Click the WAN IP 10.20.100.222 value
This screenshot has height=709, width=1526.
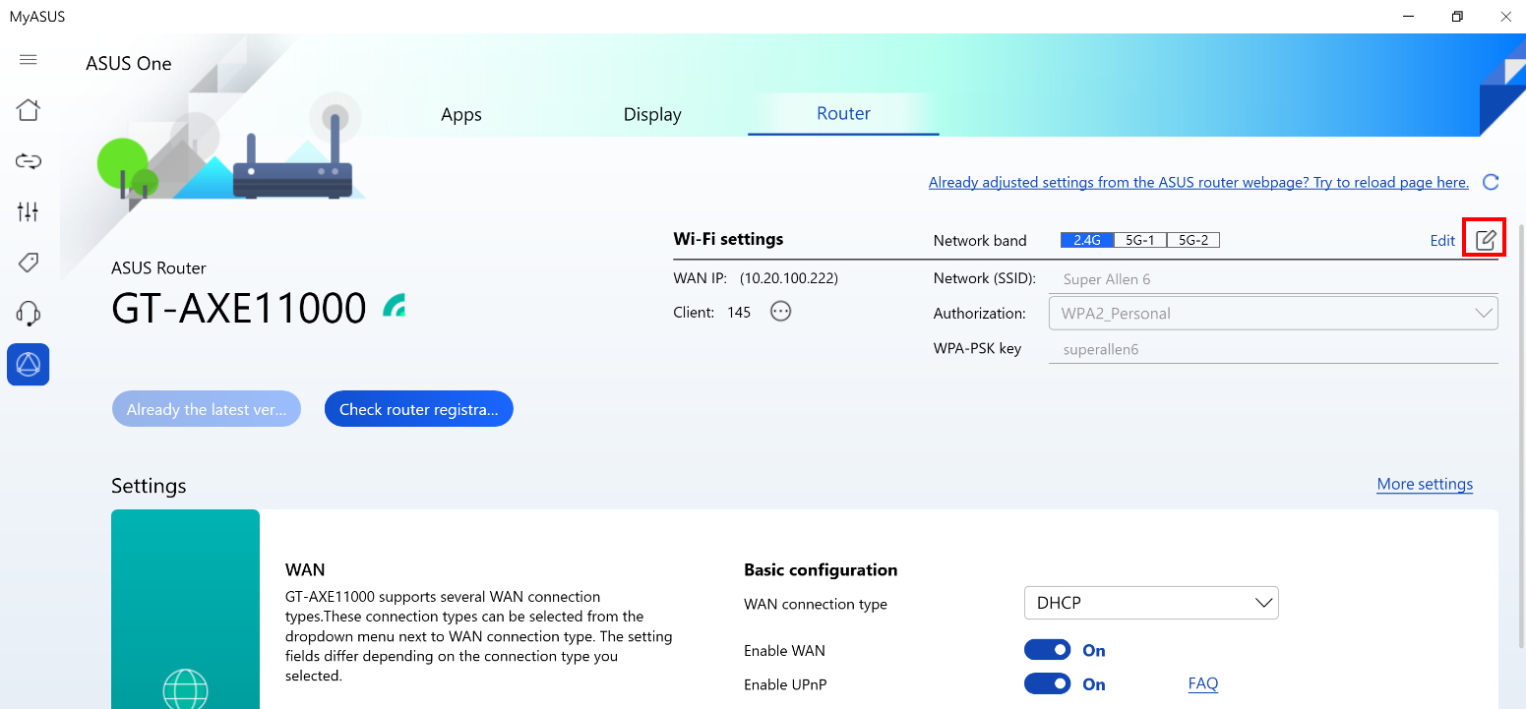coord(789,278)
